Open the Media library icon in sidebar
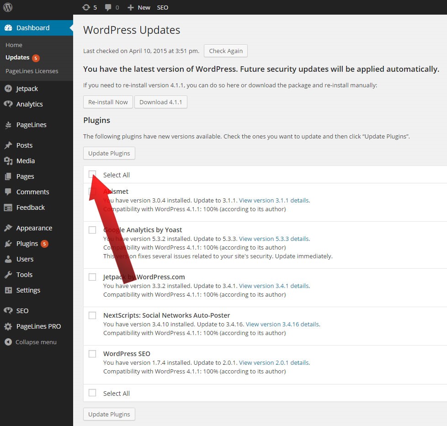Screen dimensions: 447x426 (x=8, y=161)
